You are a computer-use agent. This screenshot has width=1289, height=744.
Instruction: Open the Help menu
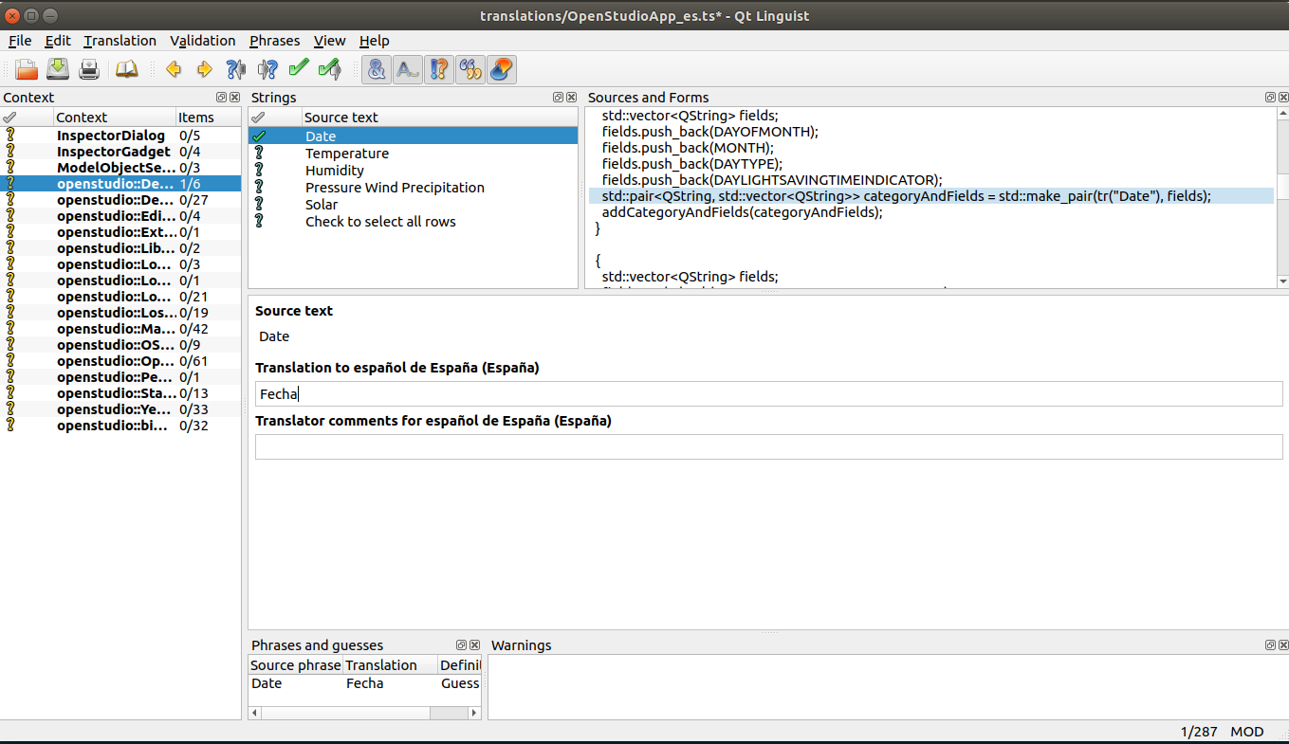pyautogui.click(x=375, y=41)
